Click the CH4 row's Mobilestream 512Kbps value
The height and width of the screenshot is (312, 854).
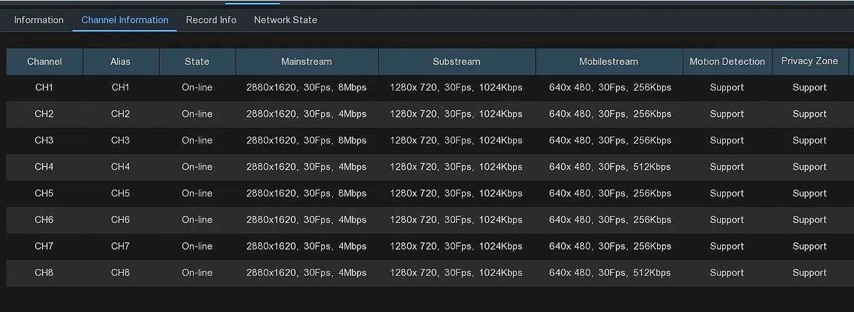(610, 167)
